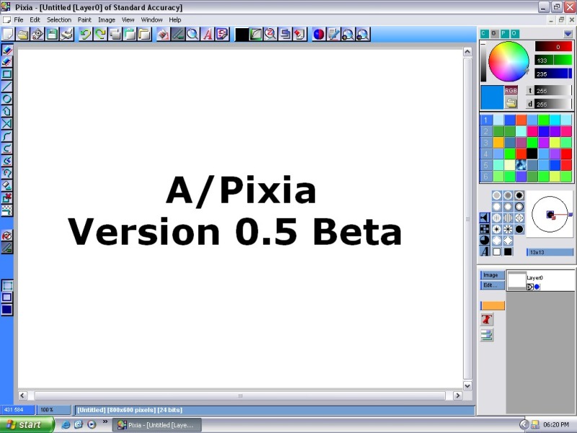The width and height of the screenshot is (577, 433).
Task: Select the straight line tool in left toolbar
Action: pyautogui.click(x=7, y=87)
